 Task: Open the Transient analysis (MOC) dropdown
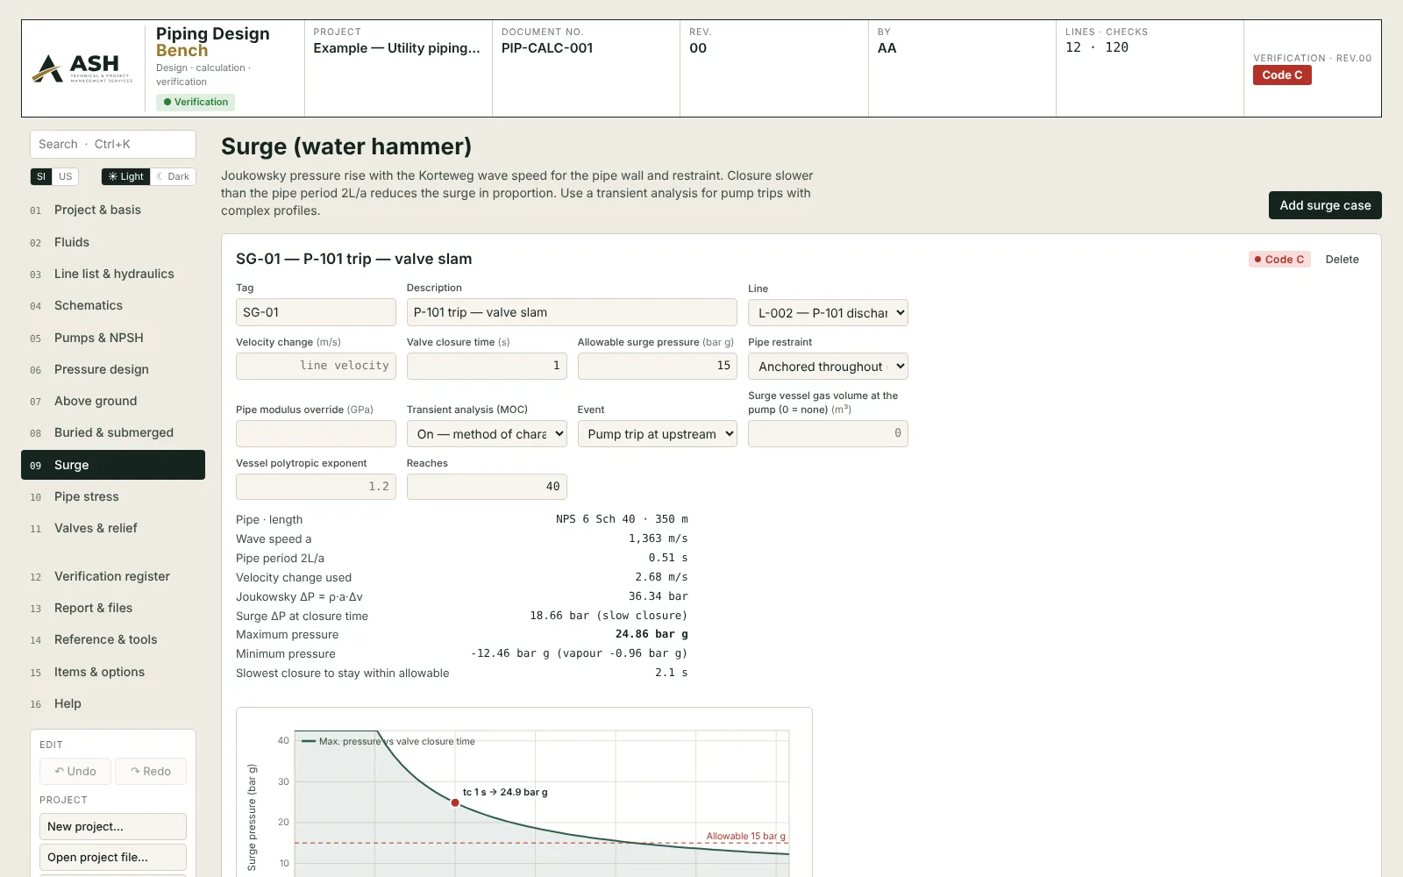tap(487, 434)
